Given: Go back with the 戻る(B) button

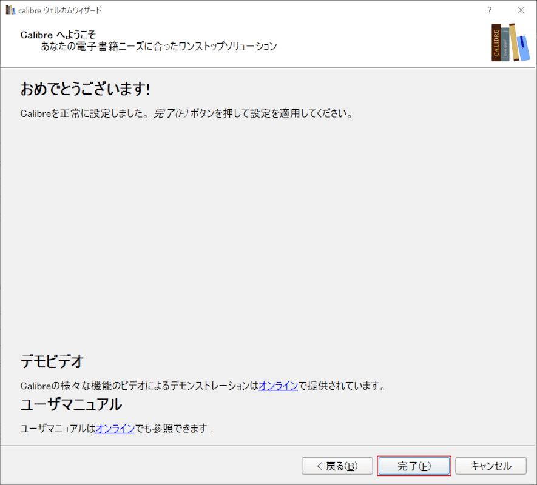Looking at the screenshot, I should [x=337, y=466].
